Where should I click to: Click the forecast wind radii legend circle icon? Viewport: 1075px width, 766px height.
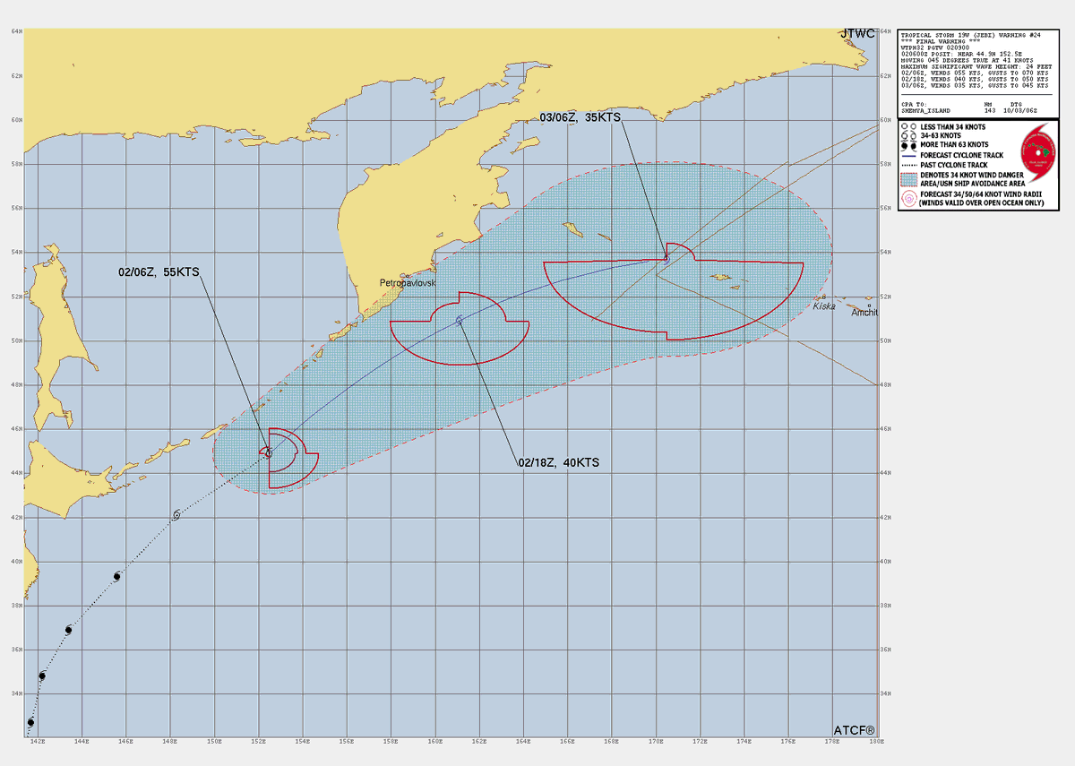point(909,198)
